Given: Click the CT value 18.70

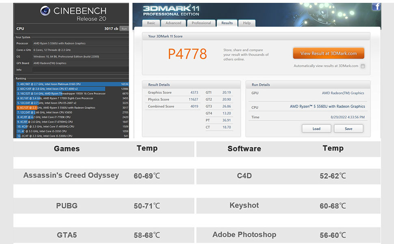Looking at the screenshot, I should (x=227, y=127).
